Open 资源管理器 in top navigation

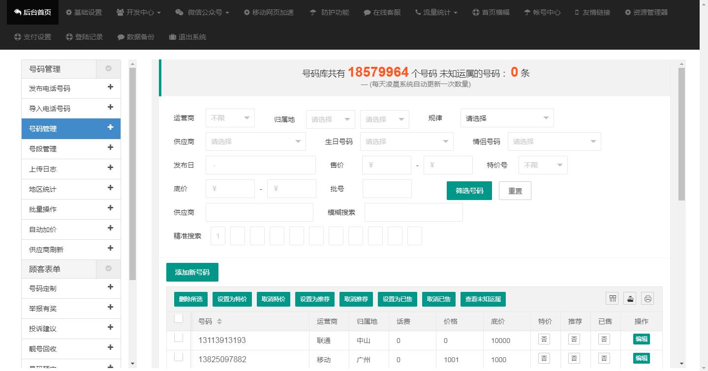pyautogui.click(x=646, y=12)
